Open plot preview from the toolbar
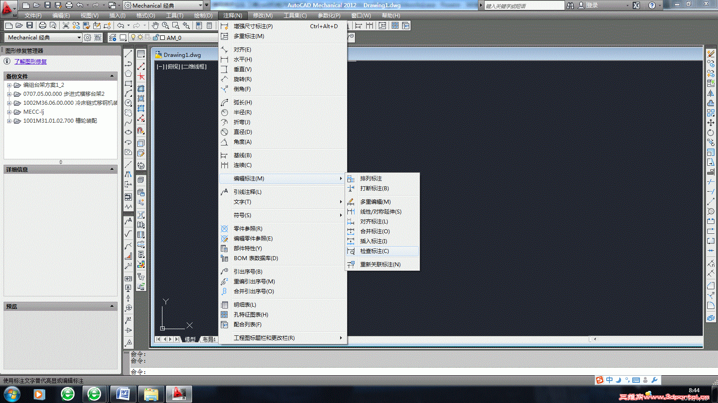The width and height of the screenshot is (718, 403). point(53,26)
